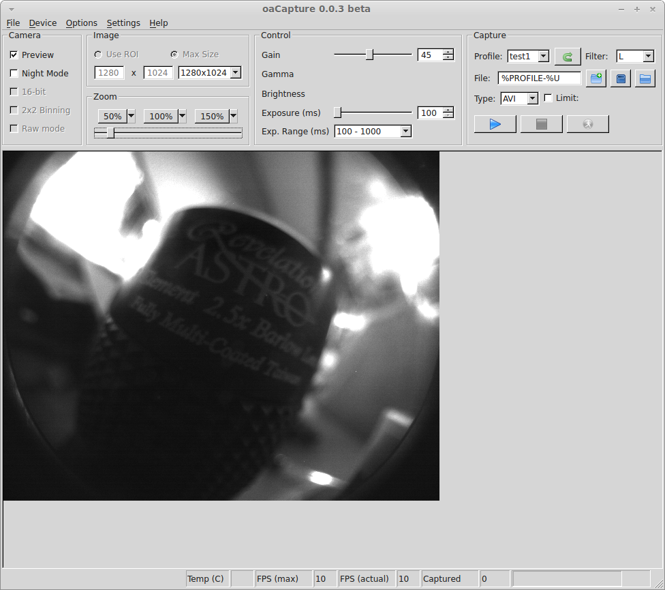Open the Help menu
This screenshot has height=590, width=665.
[x=159, y=23]
